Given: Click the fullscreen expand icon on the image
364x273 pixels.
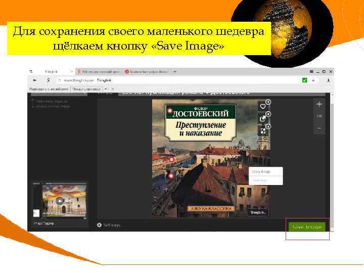Looking at the screenshot, I should pyautogui.click(x=262, y=131).
